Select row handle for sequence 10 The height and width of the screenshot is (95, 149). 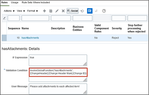pos(4,38)
